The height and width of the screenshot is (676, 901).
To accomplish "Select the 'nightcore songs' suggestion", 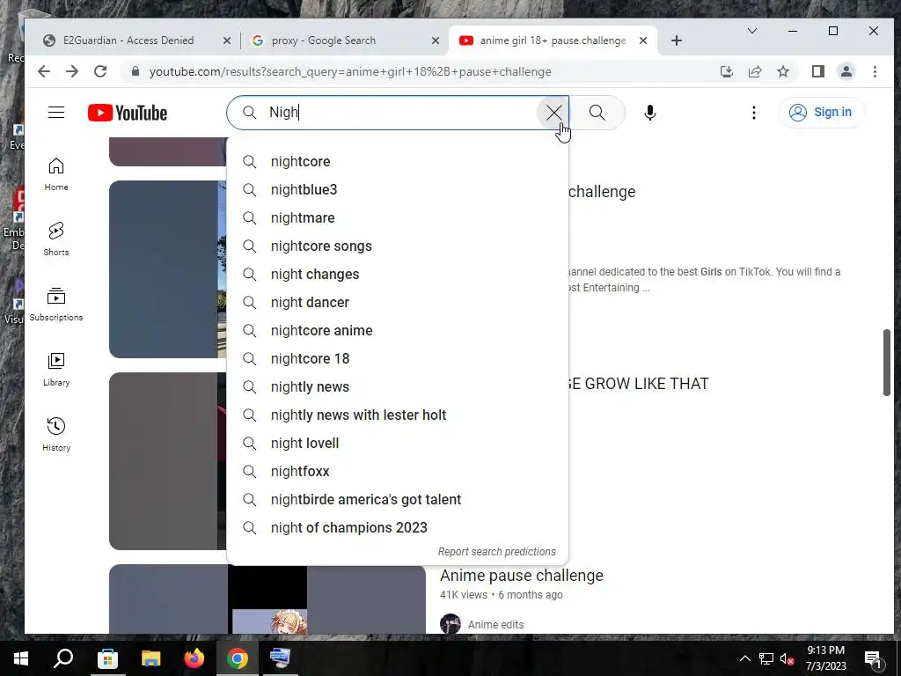I will click(x=397, y=246).
